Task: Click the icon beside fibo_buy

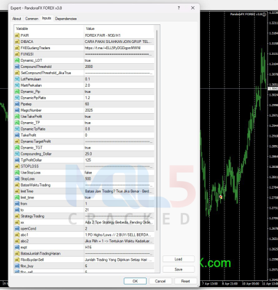Action: coord(17,266)
